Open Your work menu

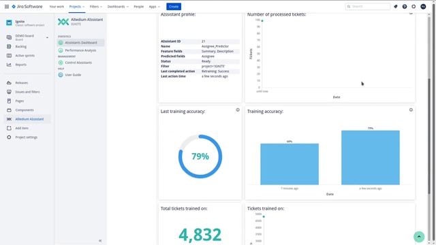(57, 6)
